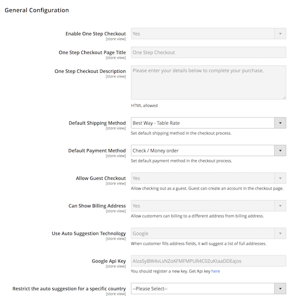The image size is (297, 303).
Task: Click the Auto Suggestion Technology Google select box
Action: (x=208, y=234)
